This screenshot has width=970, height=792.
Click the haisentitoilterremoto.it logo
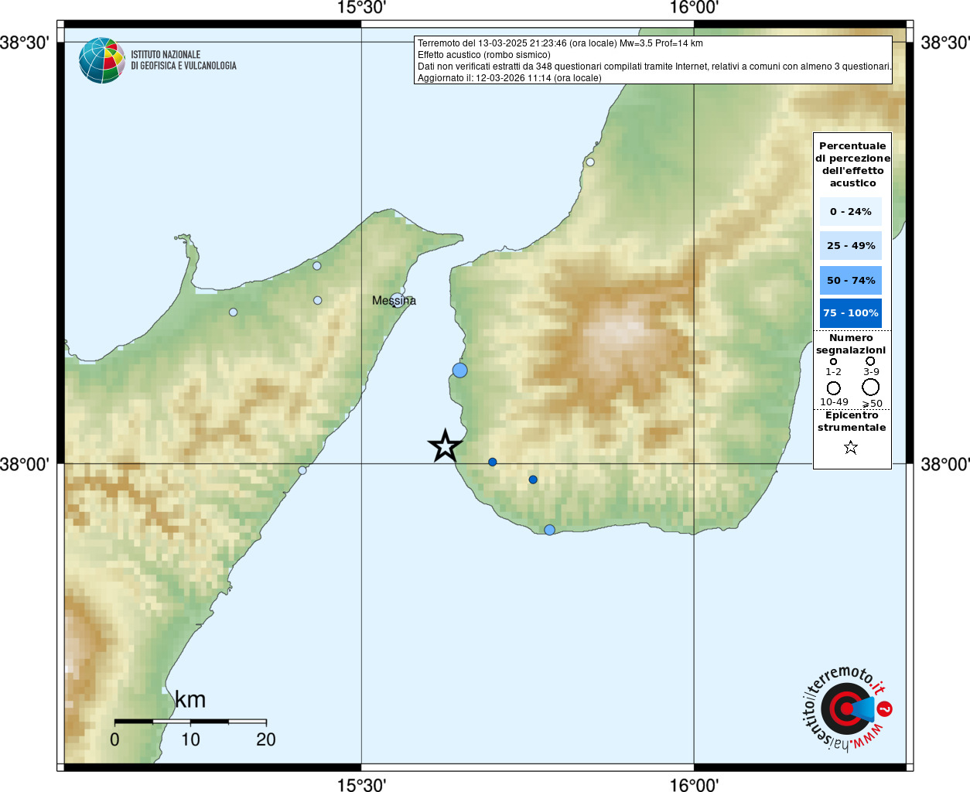pos(846,708)
